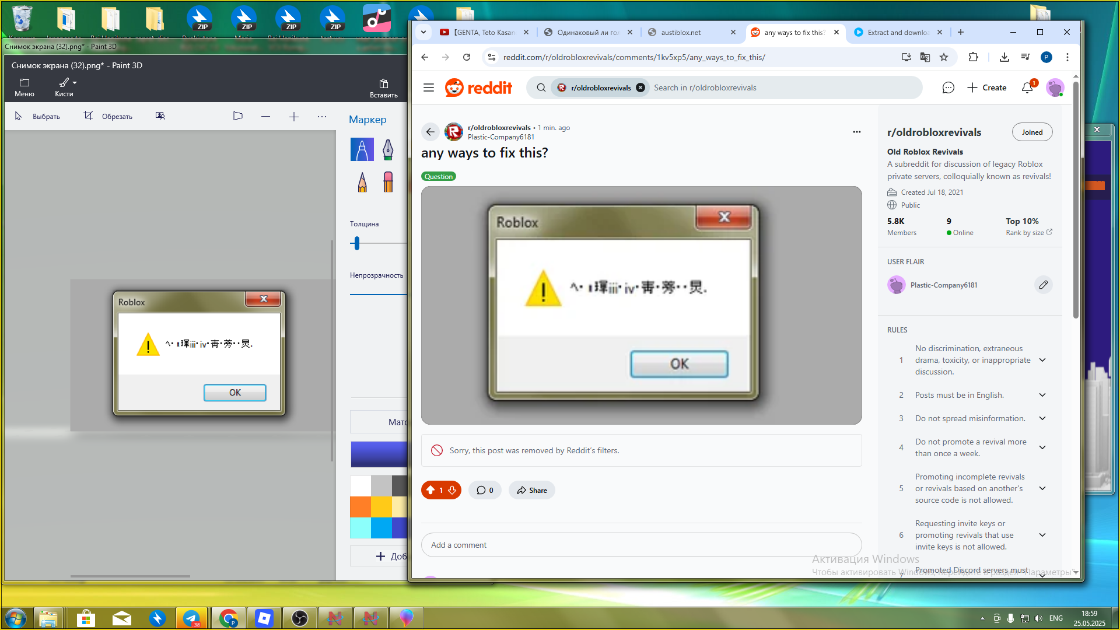Open Chrome's media control icon

1025,57
